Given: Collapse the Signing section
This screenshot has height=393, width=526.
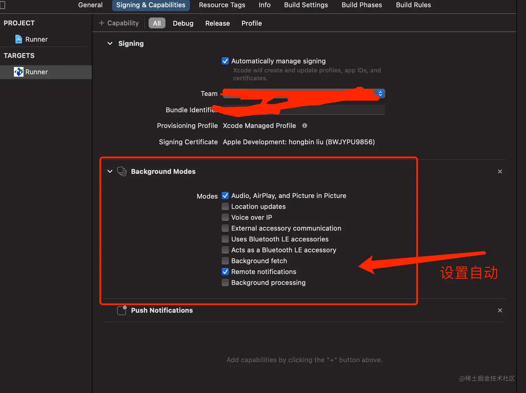Looking at the screenshot, I should (x=110, y=43).
